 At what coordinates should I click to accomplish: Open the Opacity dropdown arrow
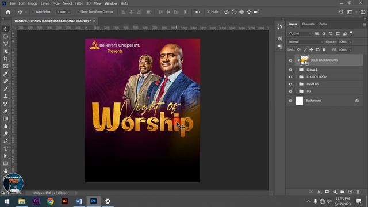350,42
